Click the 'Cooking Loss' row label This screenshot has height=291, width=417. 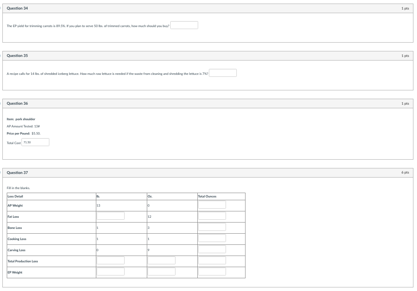click(17, 239)
